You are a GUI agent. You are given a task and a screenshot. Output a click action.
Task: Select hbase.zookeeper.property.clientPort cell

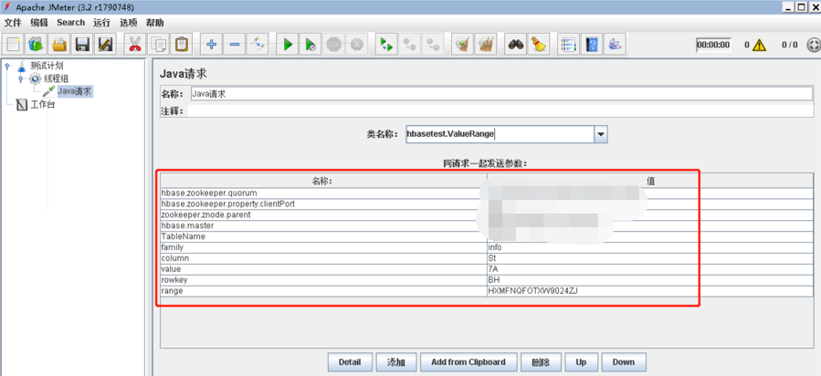click(323, 204)
